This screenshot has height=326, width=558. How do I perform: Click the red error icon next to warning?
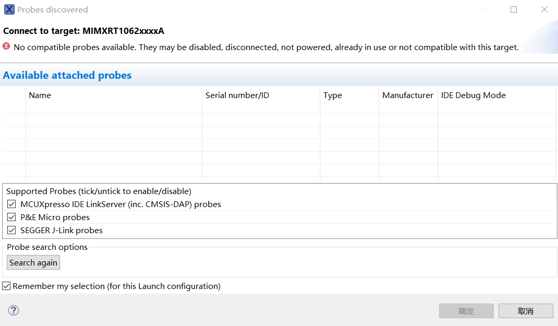[x=5, y=47]
